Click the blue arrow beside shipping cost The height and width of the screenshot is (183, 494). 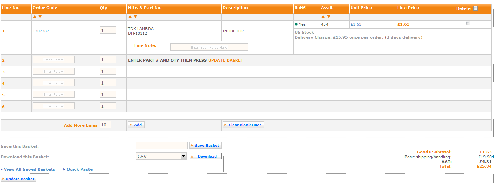pyautogui.click(x=493, y=157)
